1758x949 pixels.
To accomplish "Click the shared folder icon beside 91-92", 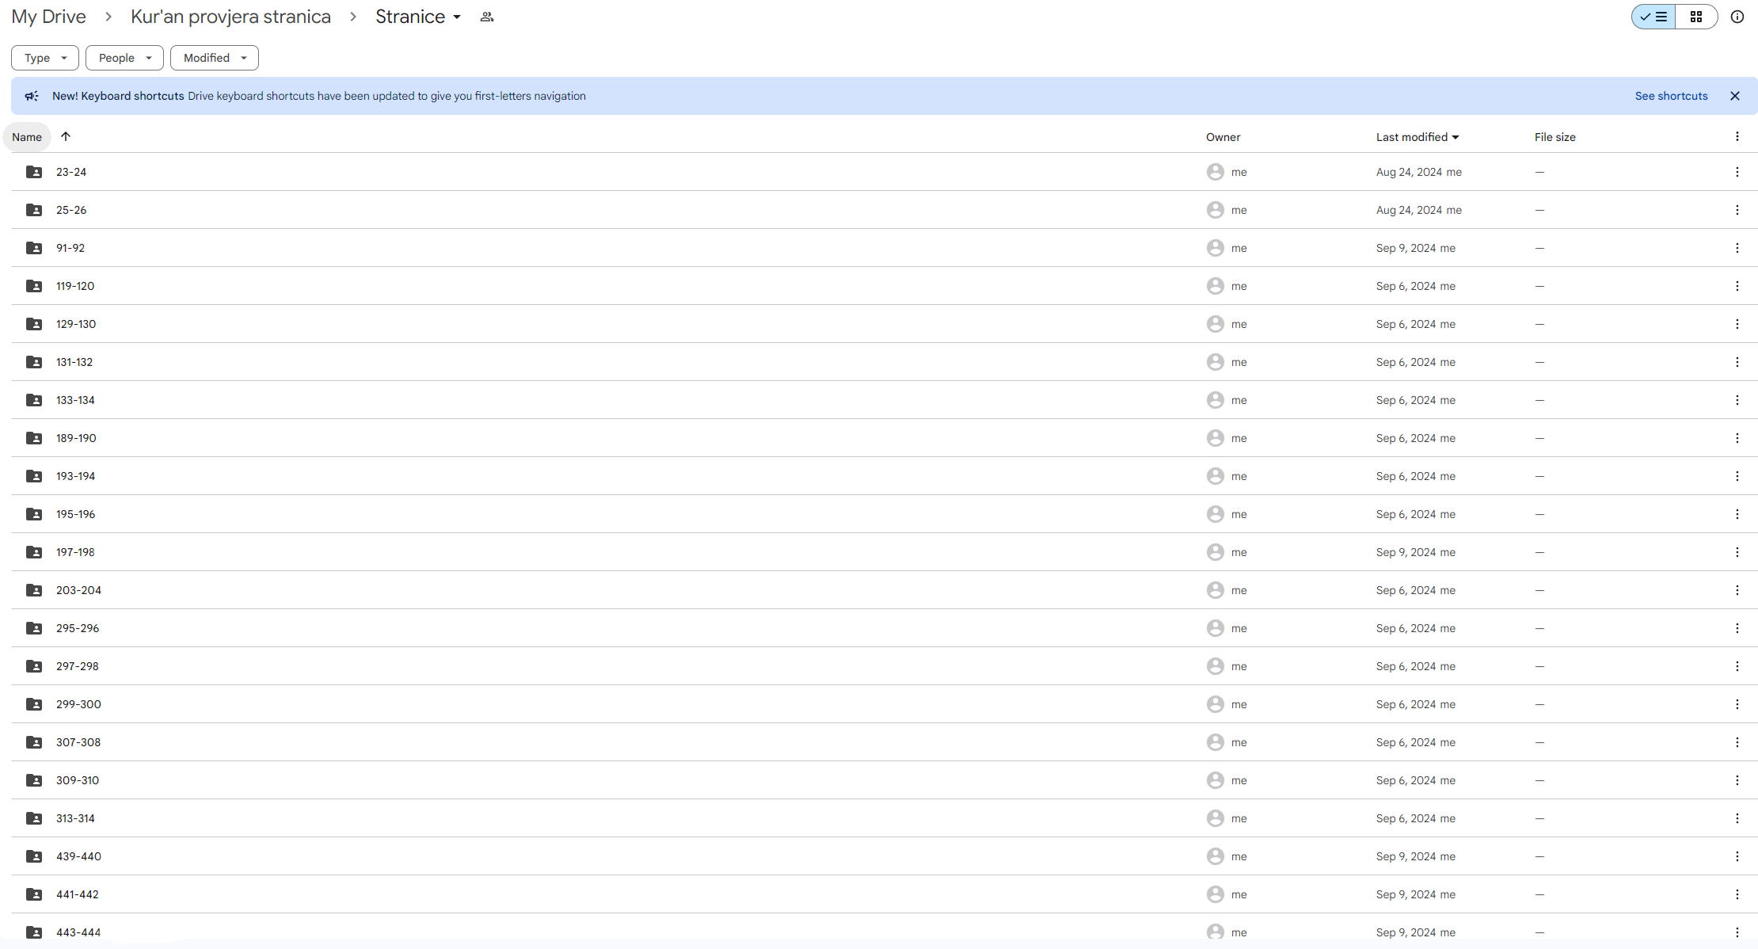I will (33, 247).
